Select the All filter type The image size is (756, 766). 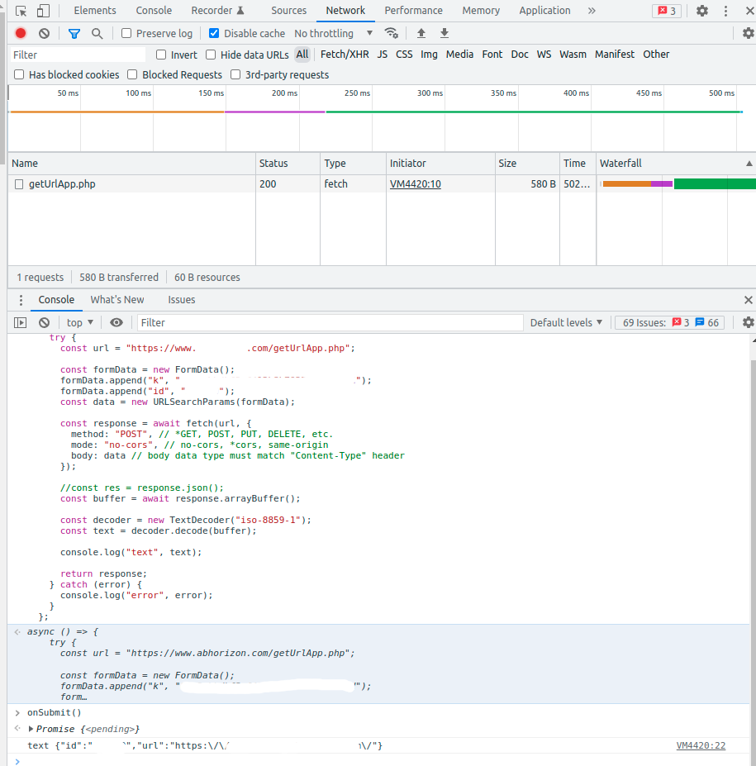[x=302, y=55]
